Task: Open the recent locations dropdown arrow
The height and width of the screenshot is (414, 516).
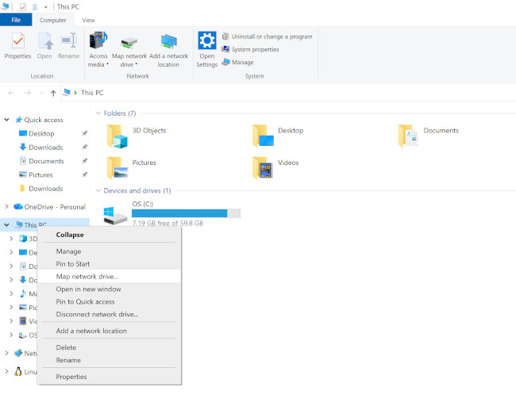Action: [x=41, y=93]
